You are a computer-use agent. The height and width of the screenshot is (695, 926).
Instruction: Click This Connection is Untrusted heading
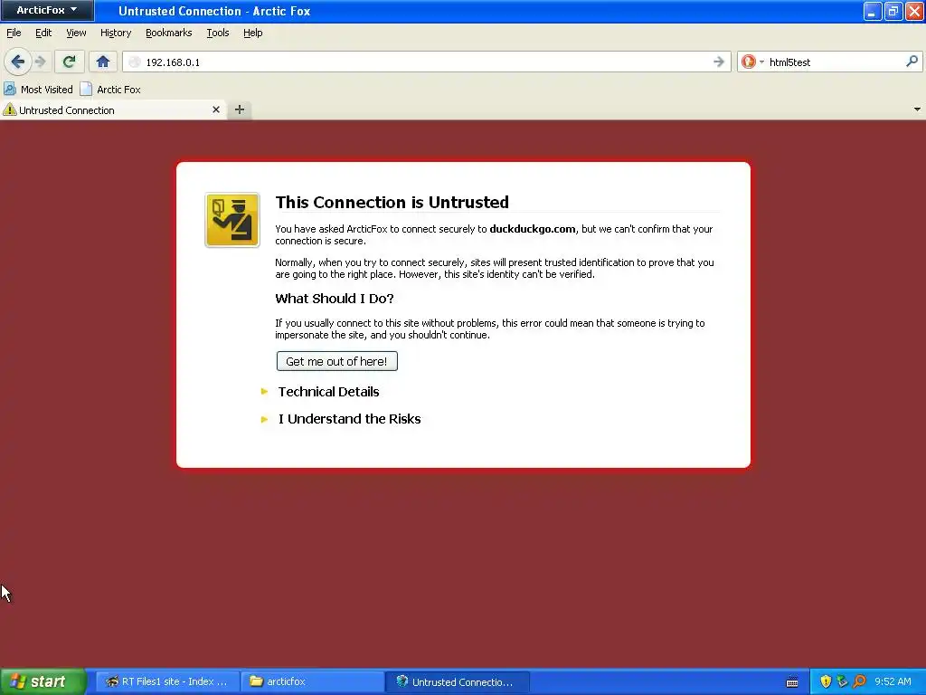tap(392, 202)
